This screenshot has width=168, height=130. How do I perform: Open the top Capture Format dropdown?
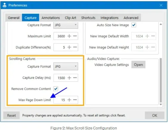click(66, 25)
